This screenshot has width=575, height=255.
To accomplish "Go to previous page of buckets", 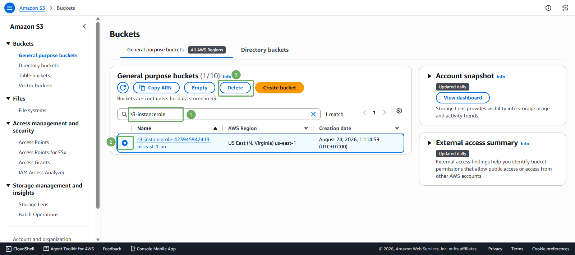I will click(x=364, y=112).
